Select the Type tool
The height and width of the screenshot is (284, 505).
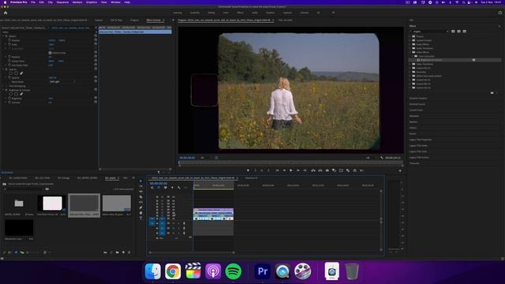tap(140, 218)
